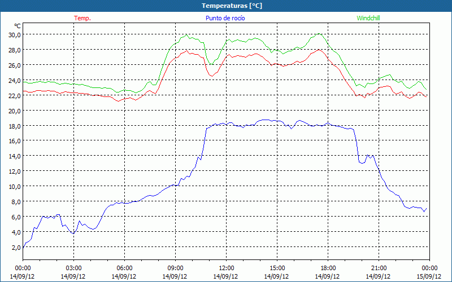Click the 8,0 y-axis value
This screenshot has height=282, width=452.
[16, 201]
